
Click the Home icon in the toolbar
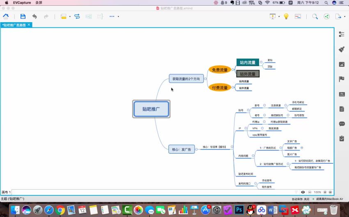tap(6, 17)
